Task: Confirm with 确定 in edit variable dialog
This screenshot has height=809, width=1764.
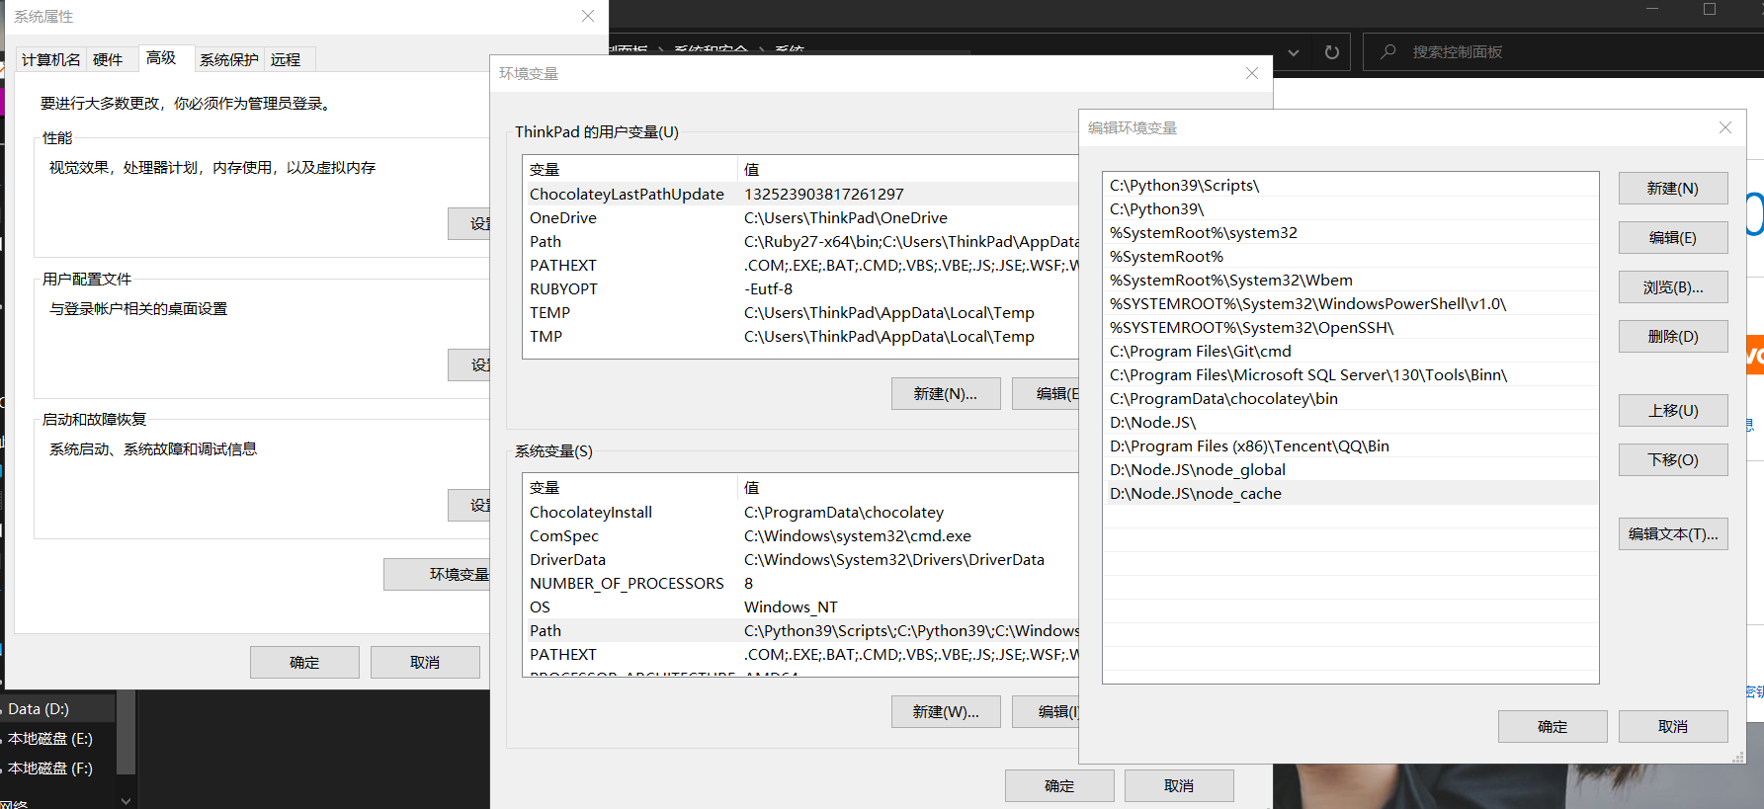Action: tap(1553, 726)
